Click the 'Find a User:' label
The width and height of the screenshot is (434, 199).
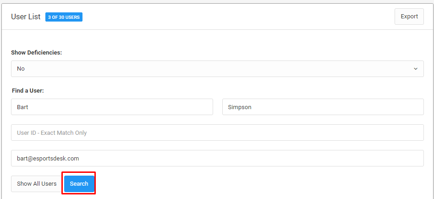pos(28,90)
